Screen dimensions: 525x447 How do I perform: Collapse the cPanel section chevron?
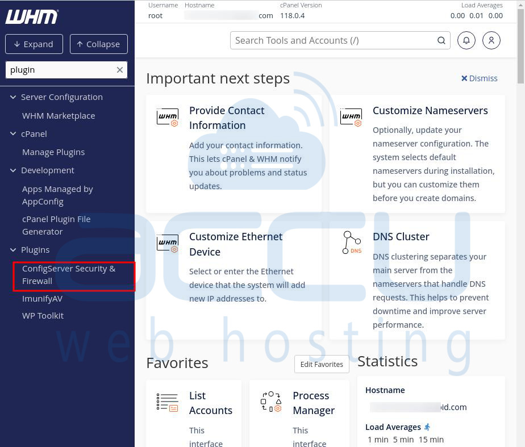click(x=13, y=133)
